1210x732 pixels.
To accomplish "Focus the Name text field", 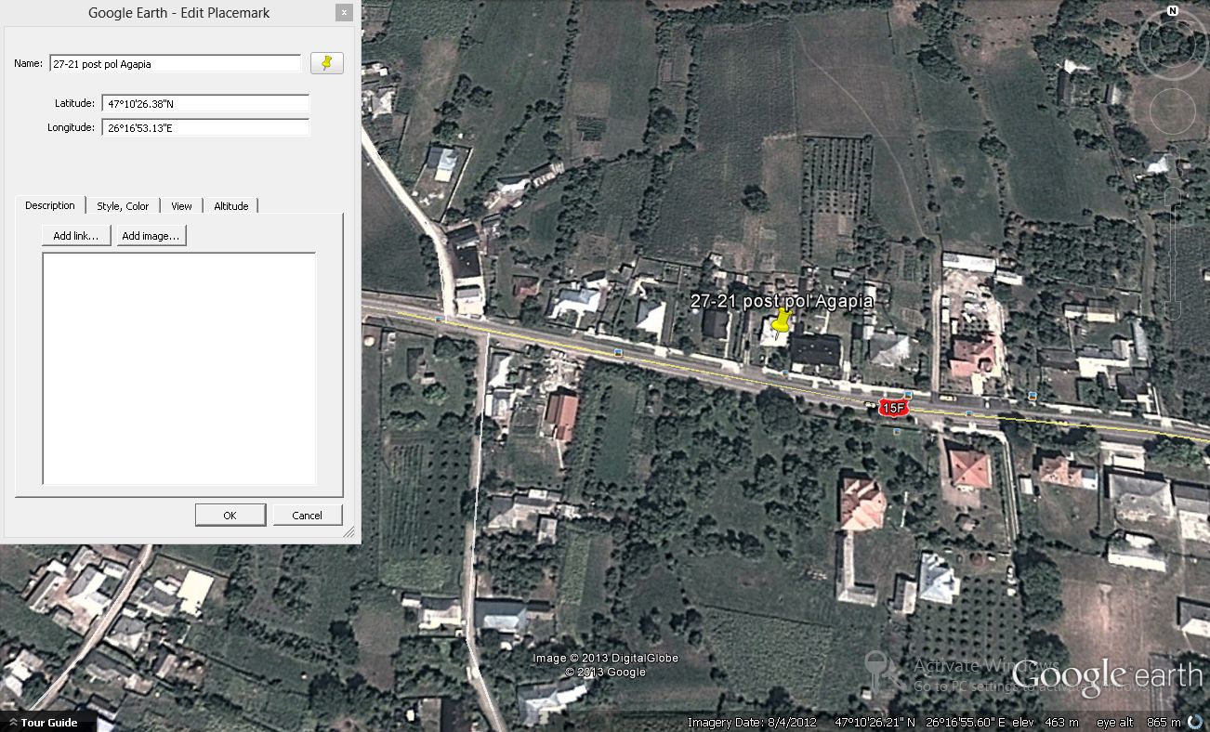I will 175,64.
